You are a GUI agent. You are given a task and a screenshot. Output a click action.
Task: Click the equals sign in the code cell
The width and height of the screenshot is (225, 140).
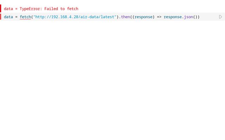16,17
